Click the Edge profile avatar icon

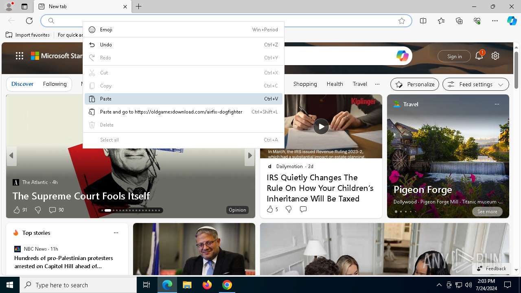coord(9,7)
